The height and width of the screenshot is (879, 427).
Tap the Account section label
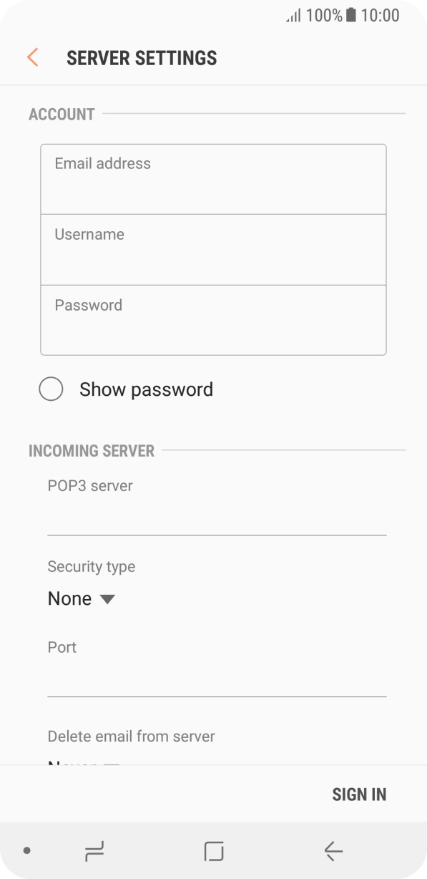(62, 114)
